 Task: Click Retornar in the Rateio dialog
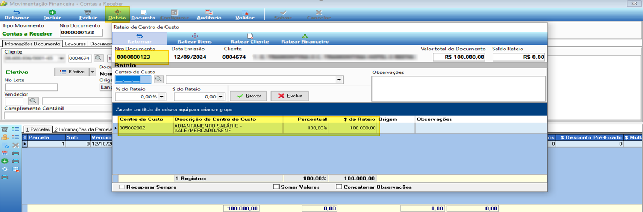tap(139, 38)
